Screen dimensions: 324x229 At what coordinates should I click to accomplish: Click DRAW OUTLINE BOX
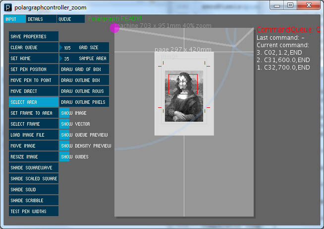point(84,80)
